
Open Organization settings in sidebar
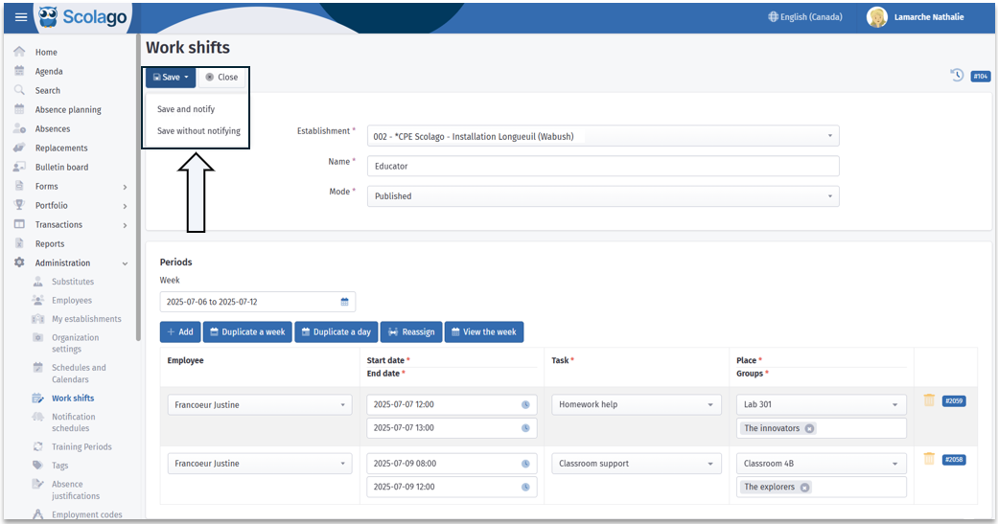pyautogui.click(x=75, y=343)
